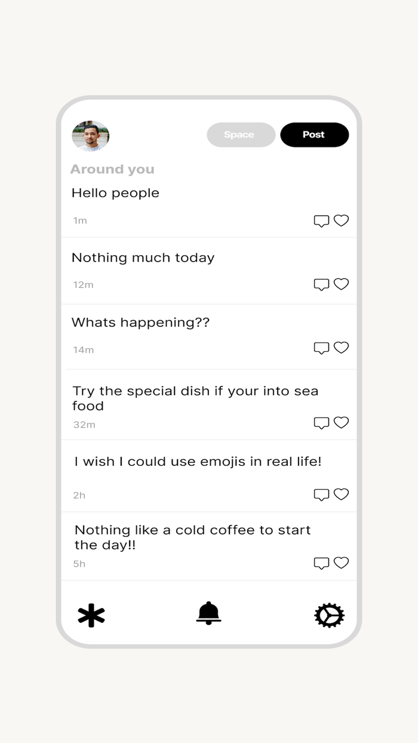Reply to the sea food dish post
Viewport: 418px width, 743px height.
pyautogui.click(x=321, y=423)
